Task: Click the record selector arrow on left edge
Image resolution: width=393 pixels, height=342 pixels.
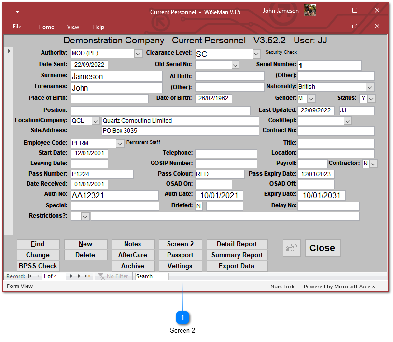Action: (x=9, y=51)
